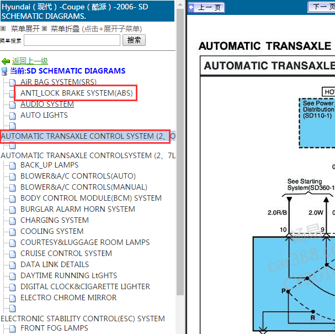Open BLOWER&A/C CONTROLS(MANUAL) schematic
This screenshot has height=334, width=335.
coord(84,187)
